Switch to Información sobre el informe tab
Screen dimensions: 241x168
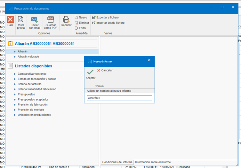(x=153, y=162)
